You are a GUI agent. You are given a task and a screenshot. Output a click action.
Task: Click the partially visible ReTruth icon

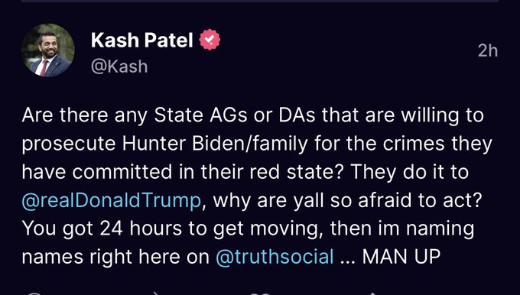pos(156,293)
